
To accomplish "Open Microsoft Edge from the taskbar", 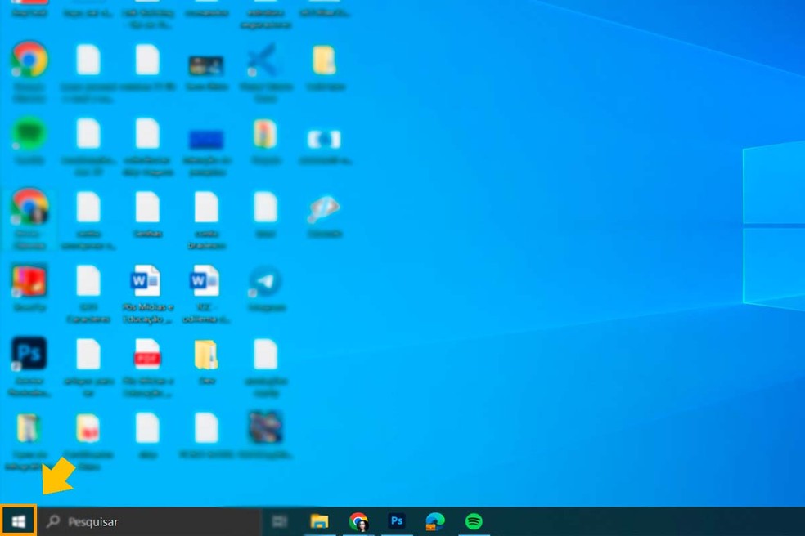I will click(x=434, y=520).
